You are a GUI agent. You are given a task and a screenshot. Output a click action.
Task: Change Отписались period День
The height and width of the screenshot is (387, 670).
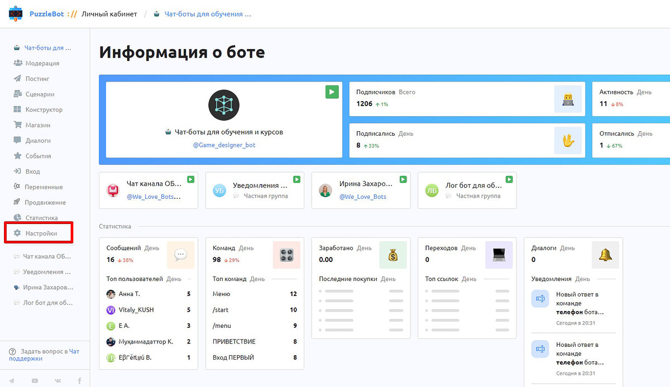click(645, 134)
